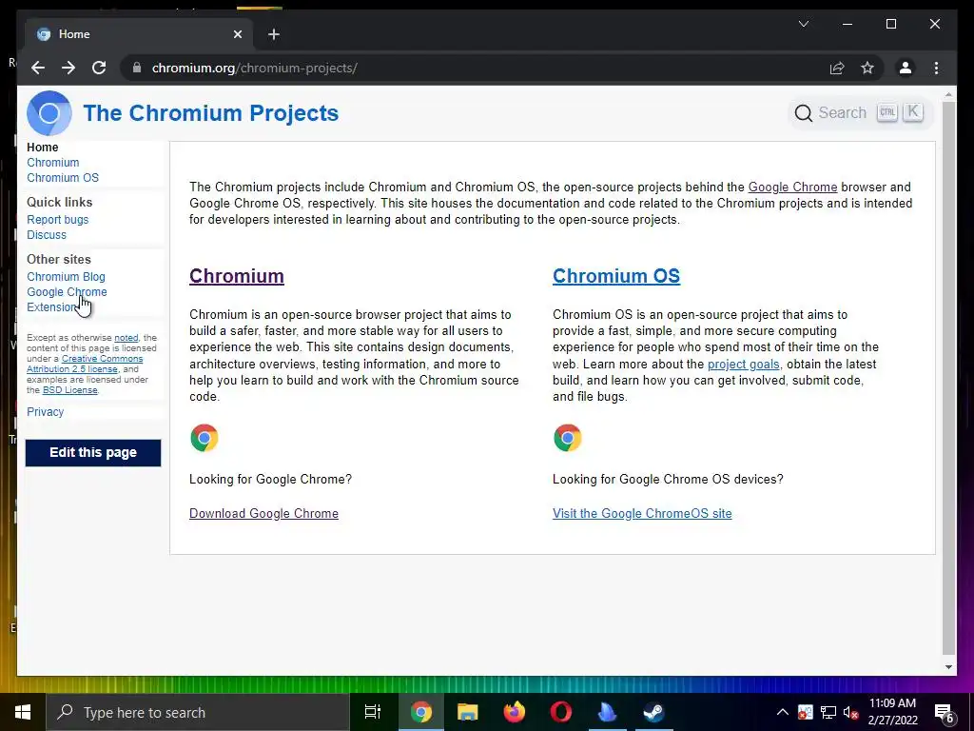Follow the 'noted' license link

tap(127, 338)
